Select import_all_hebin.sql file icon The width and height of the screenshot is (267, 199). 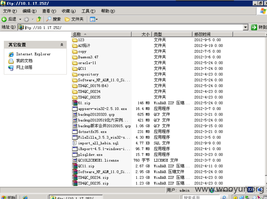pyautogui.click(x=75, y=143)
